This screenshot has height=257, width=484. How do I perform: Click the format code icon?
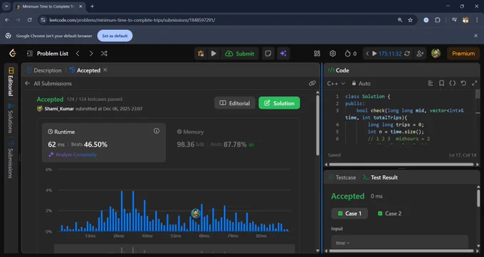431,83
